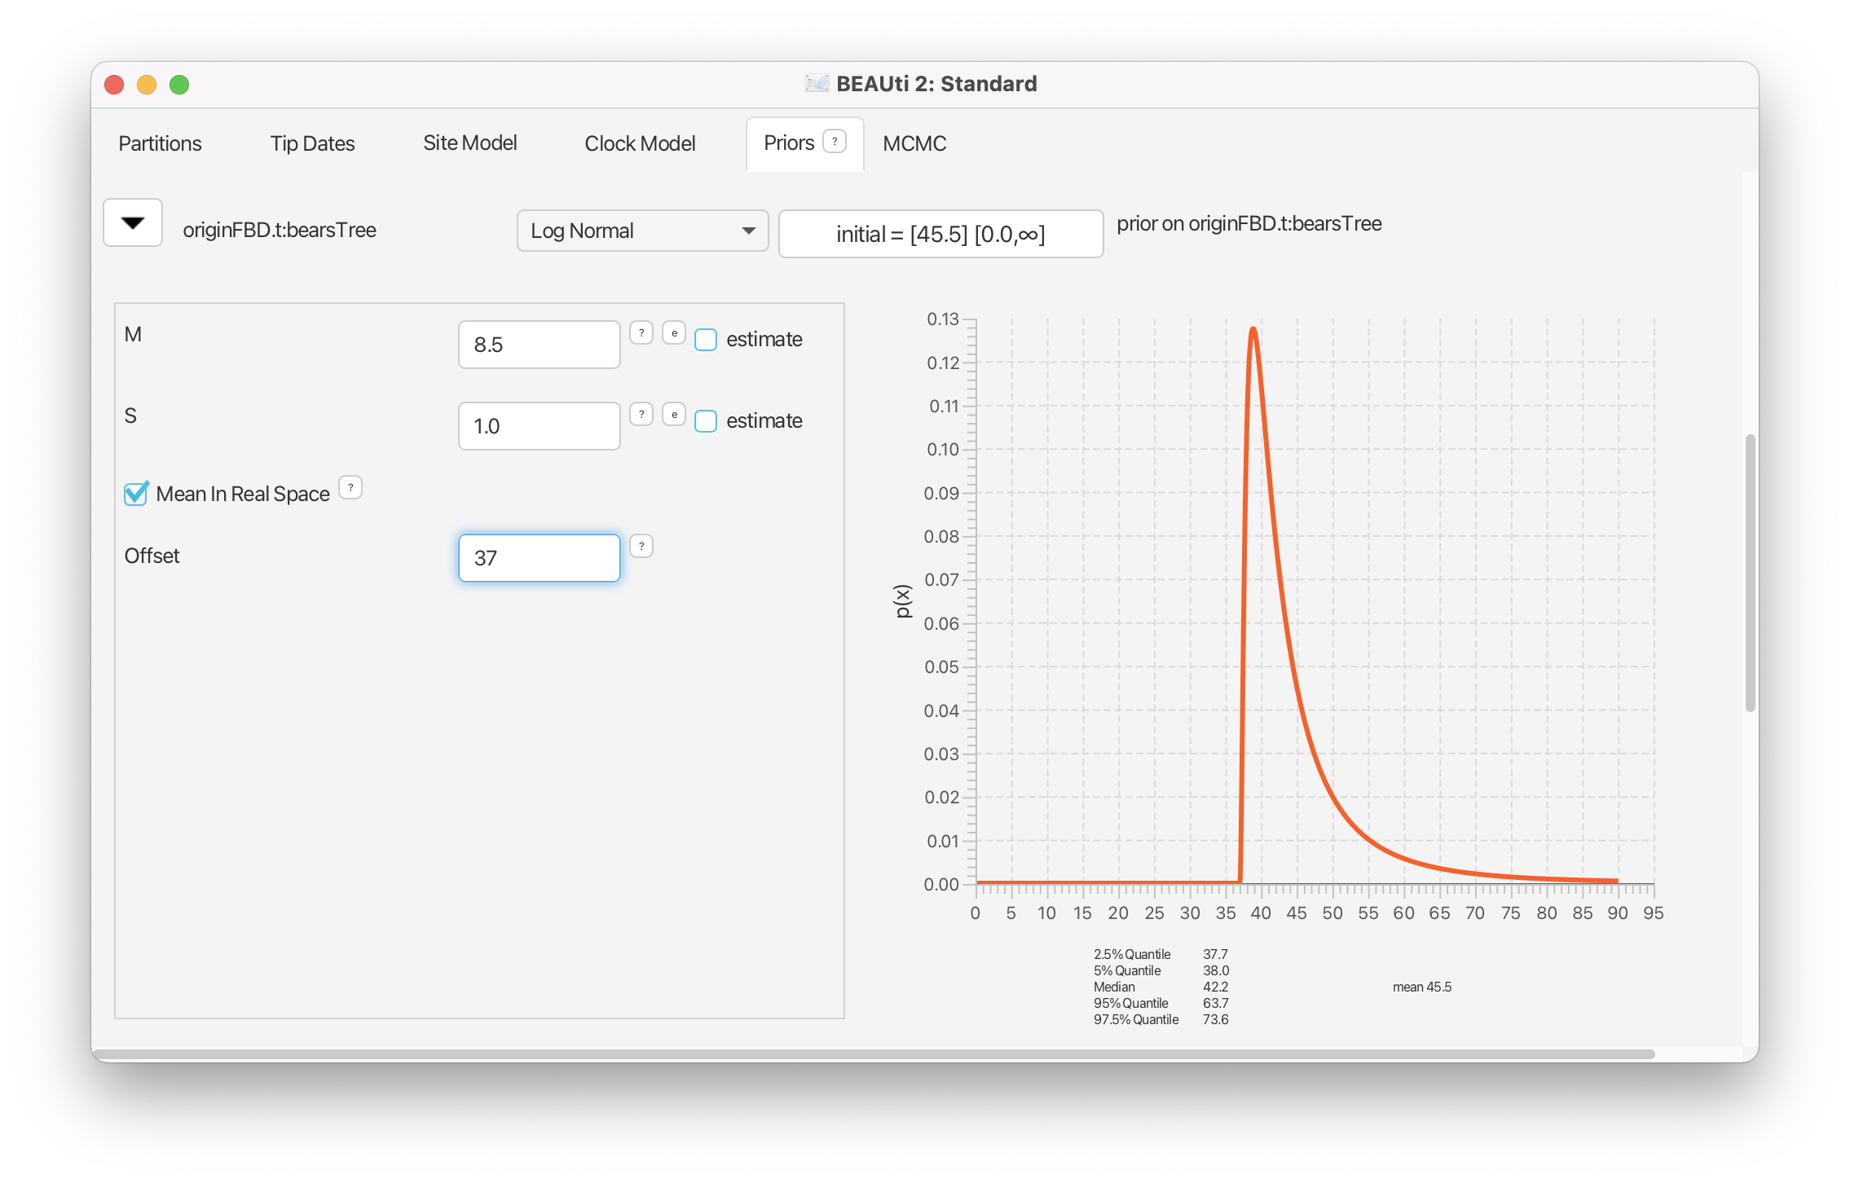Open the Log Normal distribution dropdown

(x=642, y=231)
